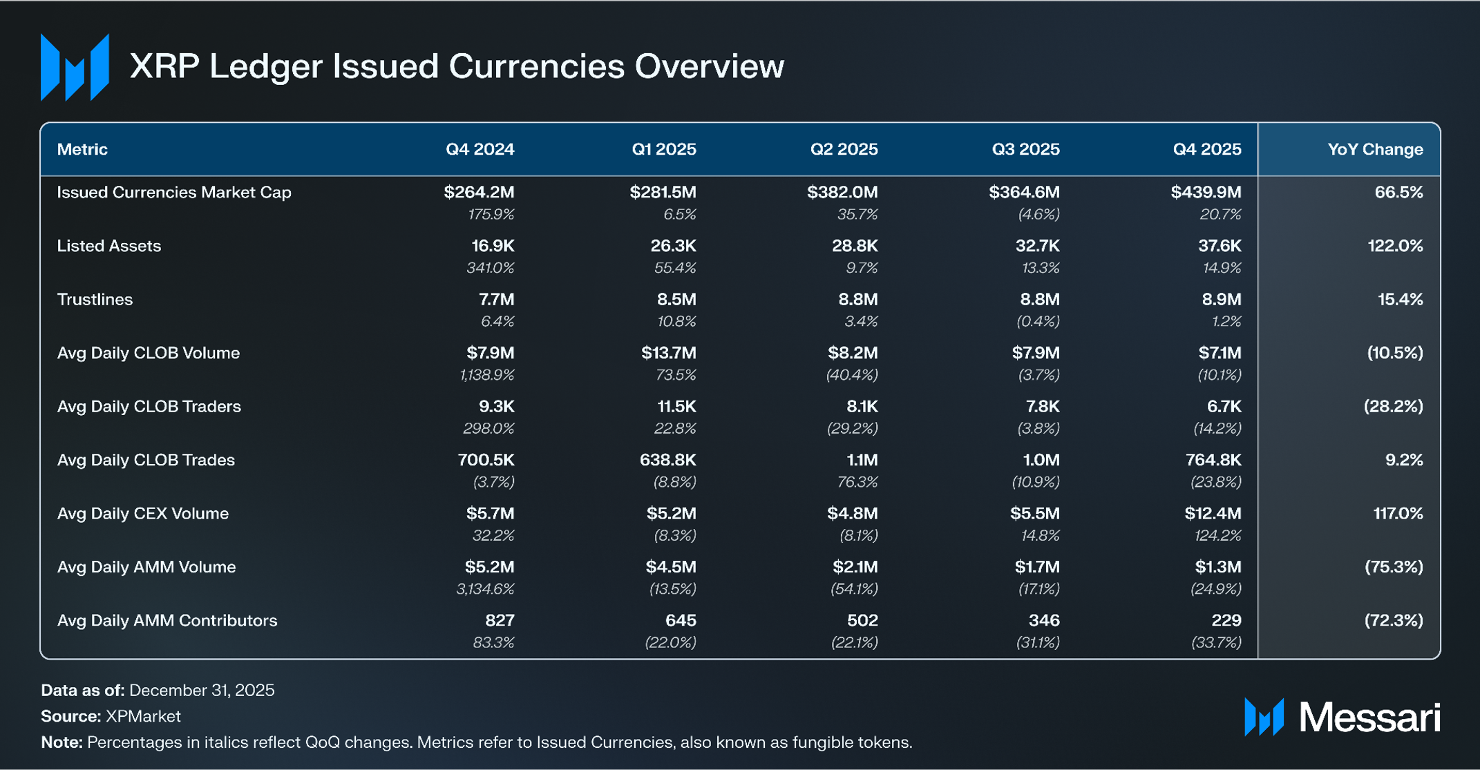Select the Metric column header

82,149
